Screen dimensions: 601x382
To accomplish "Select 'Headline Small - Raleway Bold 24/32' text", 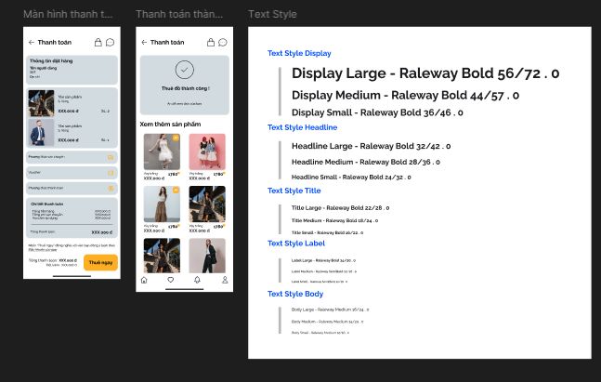I will (351, 178).
